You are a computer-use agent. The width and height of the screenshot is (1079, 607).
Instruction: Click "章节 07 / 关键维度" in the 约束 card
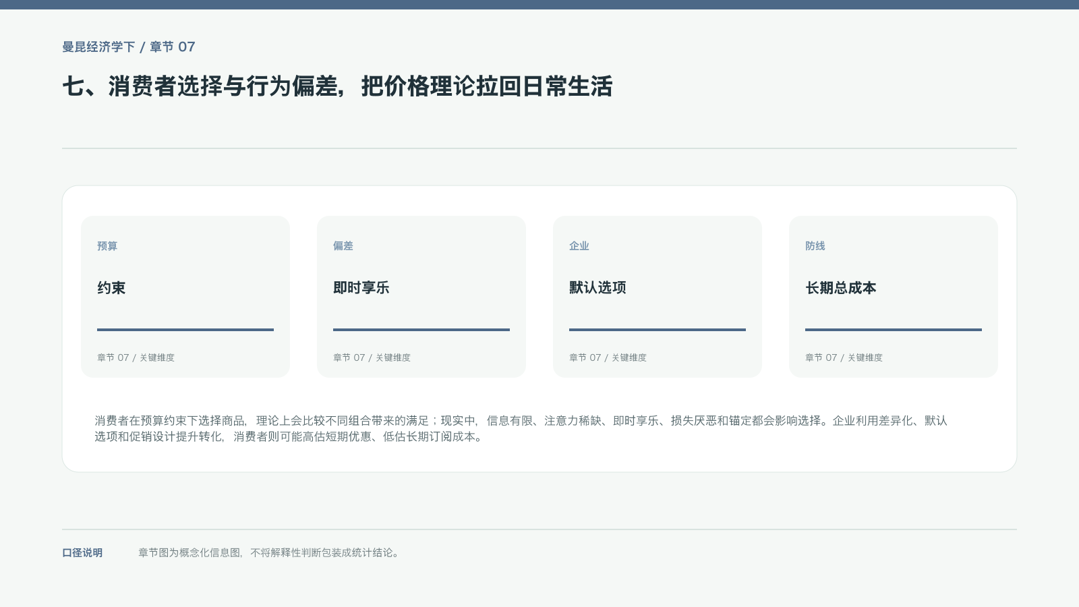pos(136,357)
